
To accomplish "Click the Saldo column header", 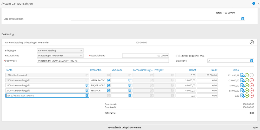I will 236,70.
